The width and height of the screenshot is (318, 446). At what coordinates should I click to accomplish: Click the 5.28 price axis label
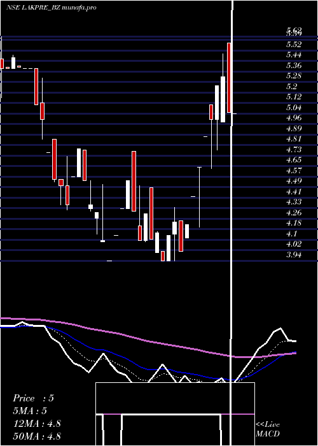pos(294,76)
